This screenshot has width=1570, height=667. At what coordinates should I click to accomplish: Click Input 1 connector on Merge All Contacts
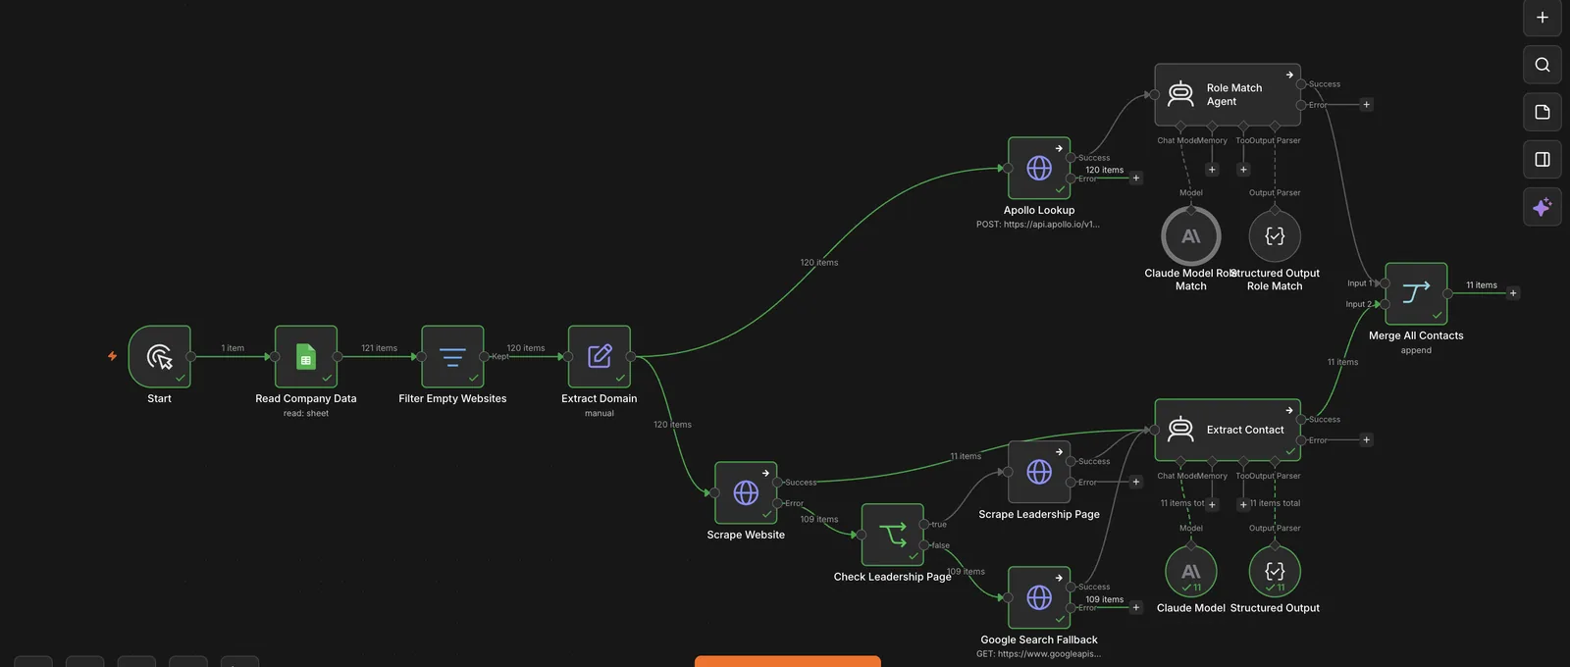pos(1385,283)
